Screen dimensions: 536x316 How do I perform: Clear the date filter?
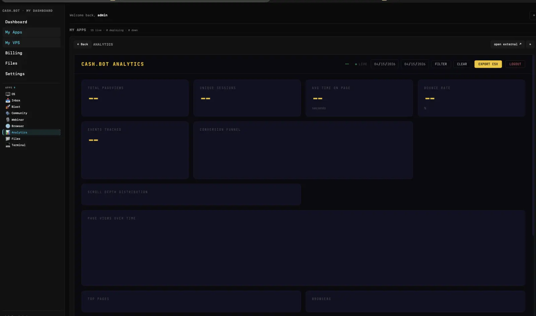point(462,64)
